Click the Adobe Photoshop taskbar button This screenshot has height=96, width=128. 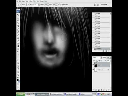pos(42,94)
